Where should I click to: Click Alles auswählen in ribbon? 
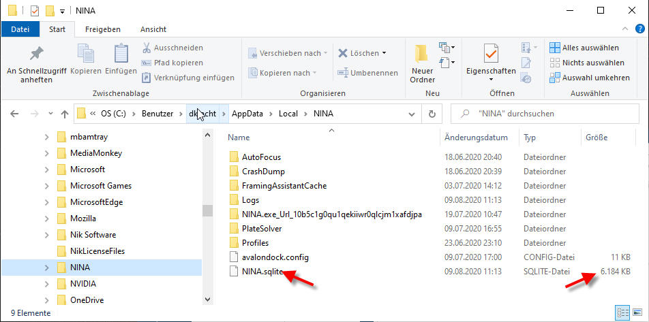tap(584, 48)
